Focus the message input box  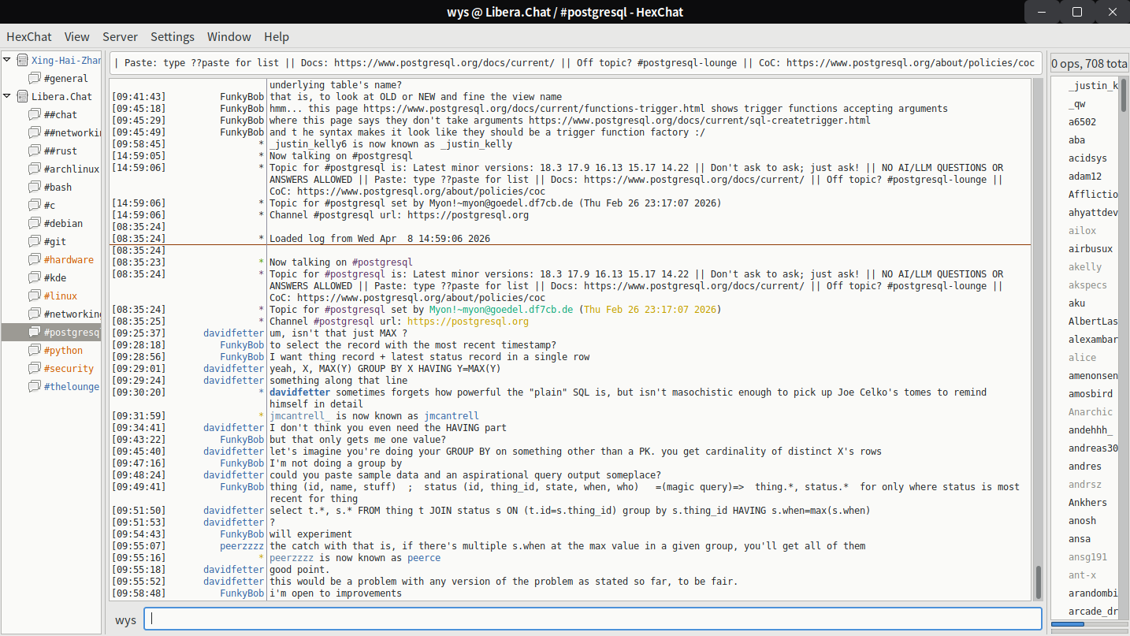[593, 619]
